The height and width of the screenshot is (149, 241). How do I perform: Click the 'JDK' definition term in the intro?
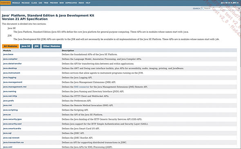(10, 36)
